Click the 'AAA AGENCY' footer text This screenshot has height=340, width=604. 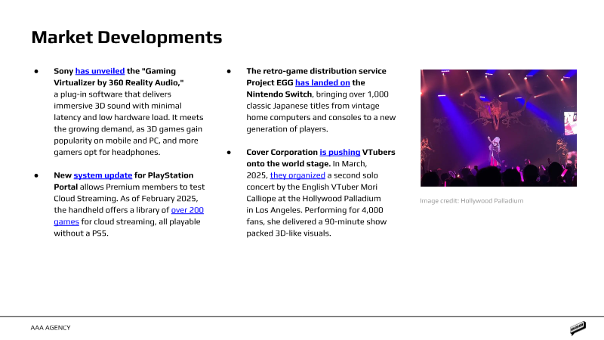click(x=51, y=328)
